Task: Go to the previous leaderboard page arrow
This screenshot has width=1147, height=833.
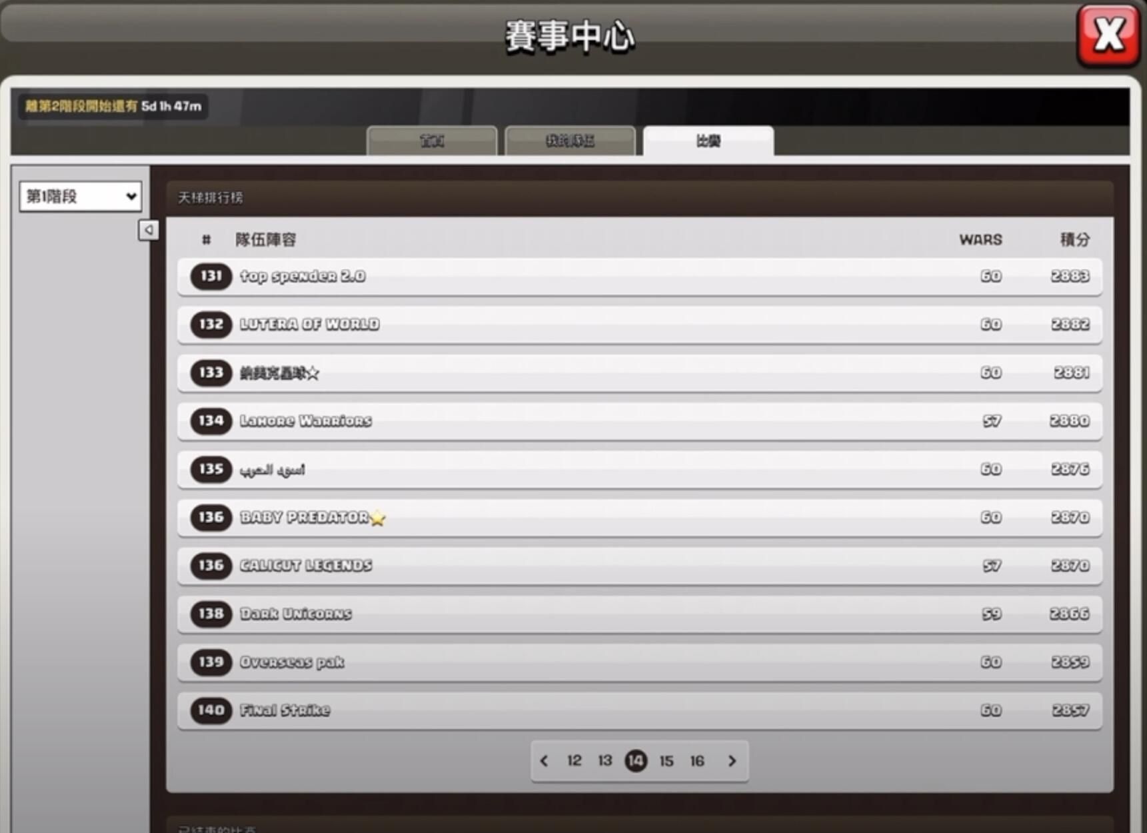Action: 544,760
